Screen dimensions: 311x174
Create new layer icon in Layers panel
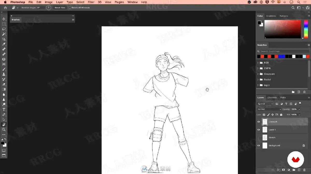tap(299, 170)
